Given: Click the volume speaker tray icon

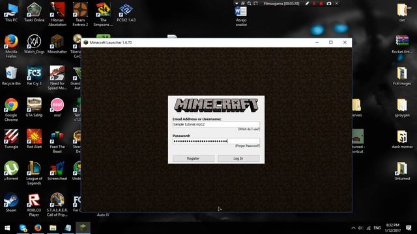Looking at the screenshot, I should point(360,228).
